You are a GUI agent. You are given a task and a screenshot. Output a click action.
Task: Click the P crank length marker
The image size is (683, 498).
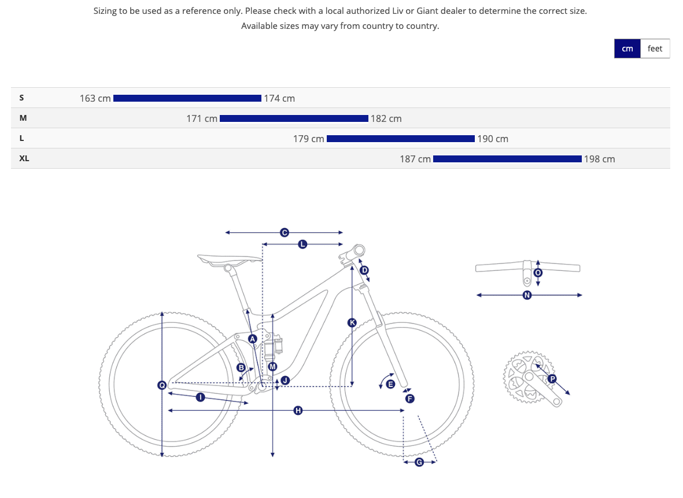pyautogui.click(x=552, y=379)
